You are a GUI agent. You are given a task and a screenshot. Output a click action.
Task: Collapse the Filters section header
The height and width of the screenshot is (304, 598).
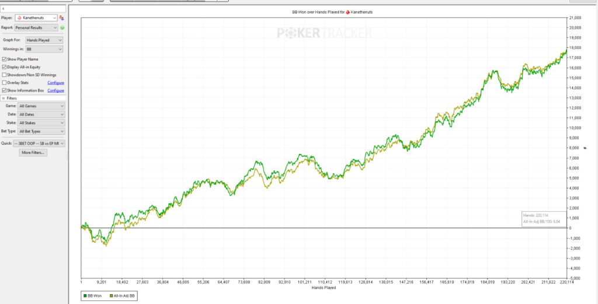(4, 99)
